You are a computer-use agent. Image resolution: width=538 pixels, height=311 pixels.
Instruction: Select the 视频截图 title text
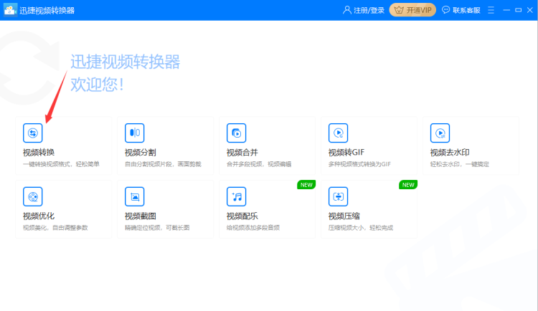141,216
